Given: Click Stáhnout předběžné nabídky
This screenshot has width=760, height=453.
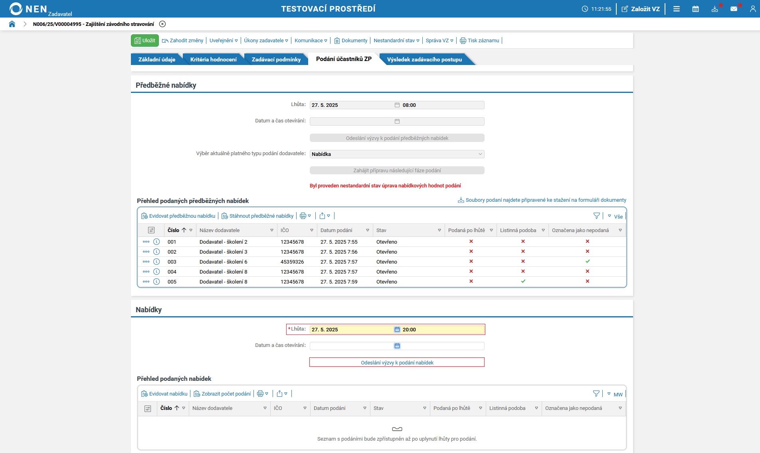Looking at the screenshot, I should coord(257,216).
